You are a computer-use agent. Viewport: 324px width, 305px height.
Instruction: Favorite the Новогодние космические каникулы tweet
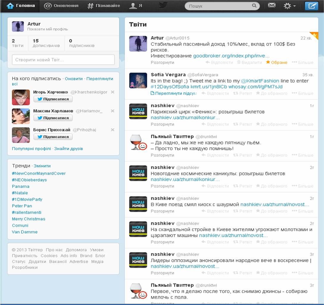(272, 186)
